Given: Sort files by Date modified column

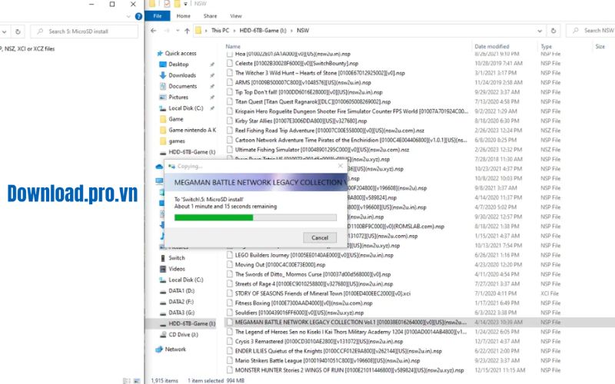Looking at the screenshot, I should 491,46.
